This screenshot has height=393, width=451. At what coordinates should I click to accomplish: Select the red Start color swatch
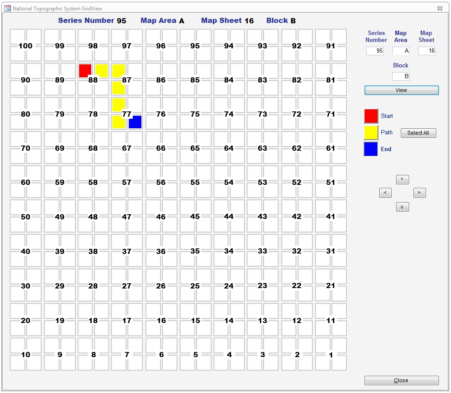(371, 116)
